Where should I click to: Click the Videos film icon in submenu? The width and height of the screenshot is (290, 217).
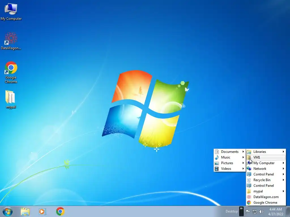[217, 169]
